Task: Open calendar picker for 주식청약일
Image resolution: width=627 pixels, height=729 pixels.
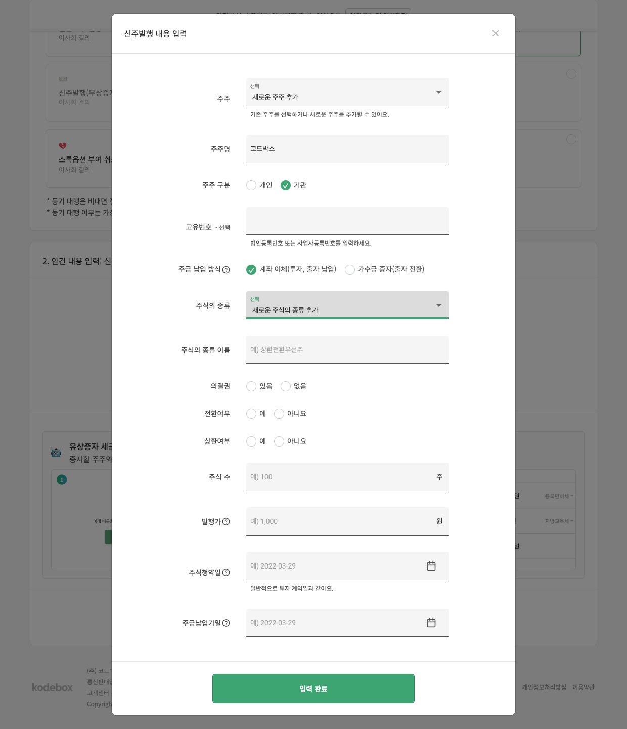Action: click(431, 566)
